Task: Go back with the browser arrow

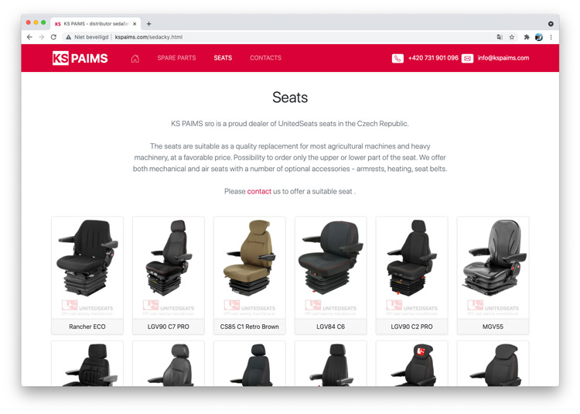Action: (x=29, y=37)
